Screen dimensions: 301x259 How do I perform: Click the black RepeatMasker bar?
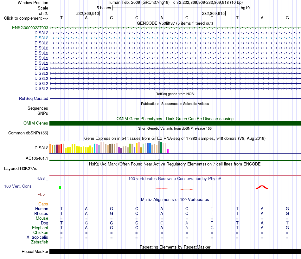click(x=175, y=251)
